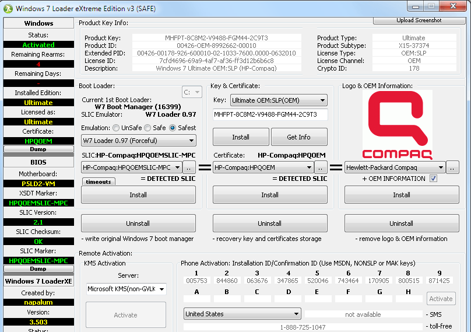471x332 pixels.
Task: Click the Get Info button
Action: [299, 137]
